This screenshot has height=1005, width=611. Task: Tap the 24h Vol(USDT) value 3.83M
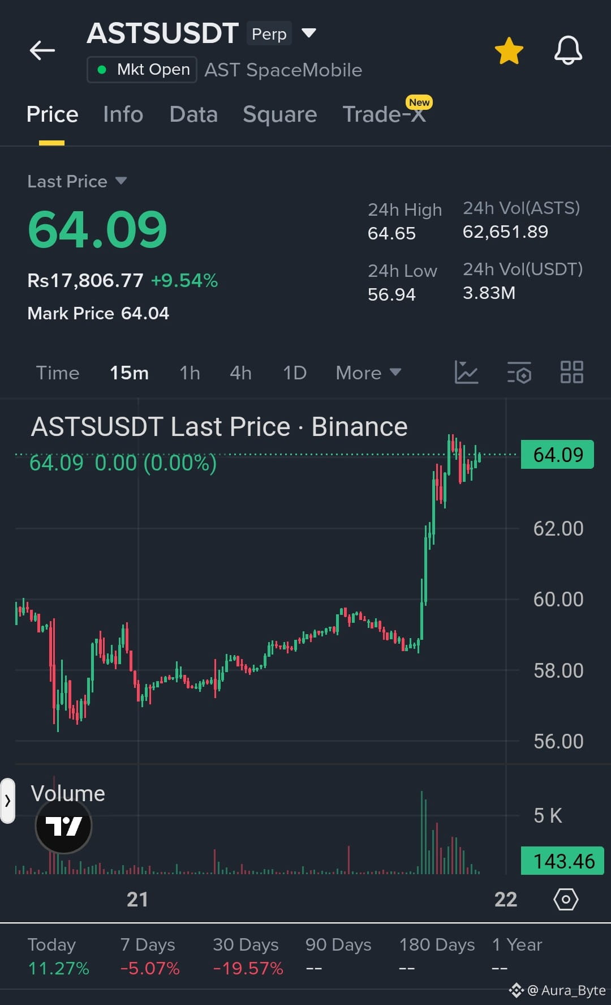click(489, 293)
